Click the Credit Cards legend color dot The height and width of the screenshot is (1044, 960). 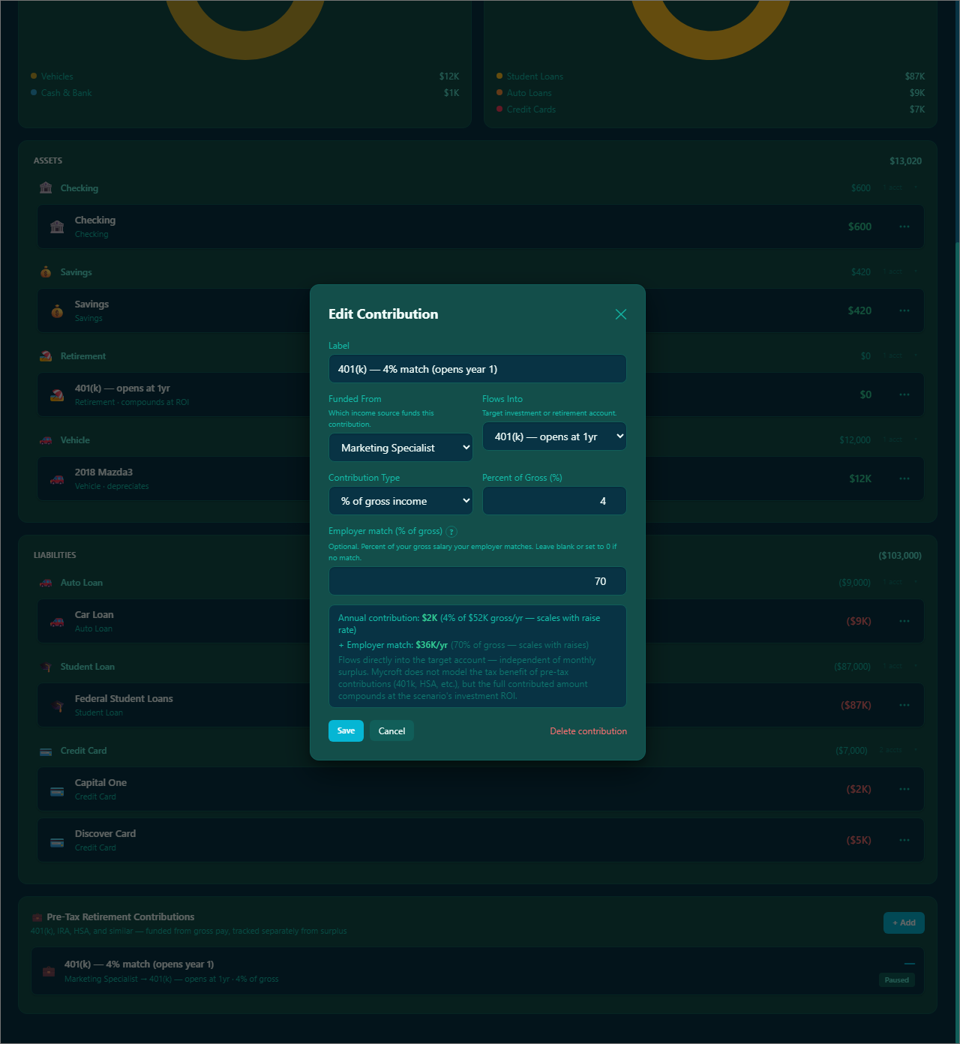[x=499, y=109]
